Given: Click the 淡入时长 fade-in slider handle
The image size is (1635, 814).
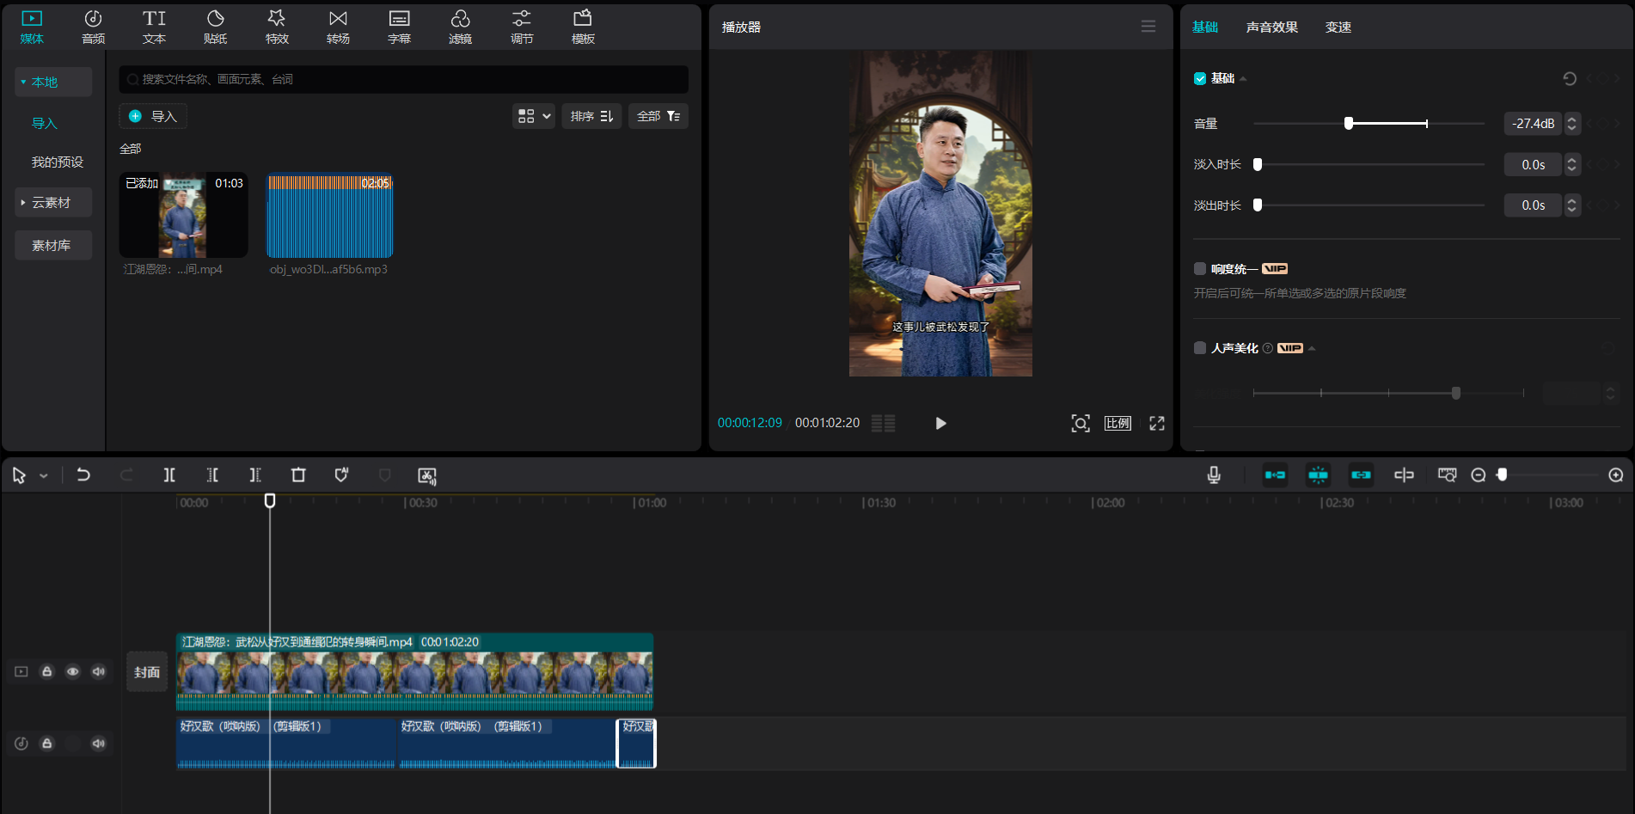Looking at the screenshot, I should point(1258,164).
